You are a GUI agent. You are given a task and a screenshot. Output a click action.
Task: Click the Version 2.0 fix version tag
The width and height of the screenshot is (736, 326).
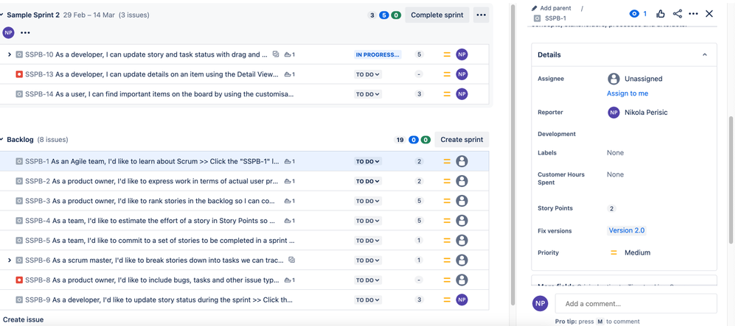(627, 230)
